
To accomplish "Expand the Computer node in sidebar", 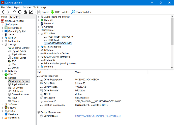I will coord(3,24).
